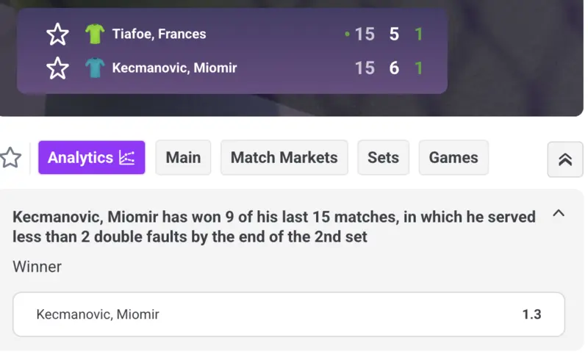This screenshot has width=588, height=354.
Task: Favorite Tiafoe, Frances with the star
Action: [57, 34]
